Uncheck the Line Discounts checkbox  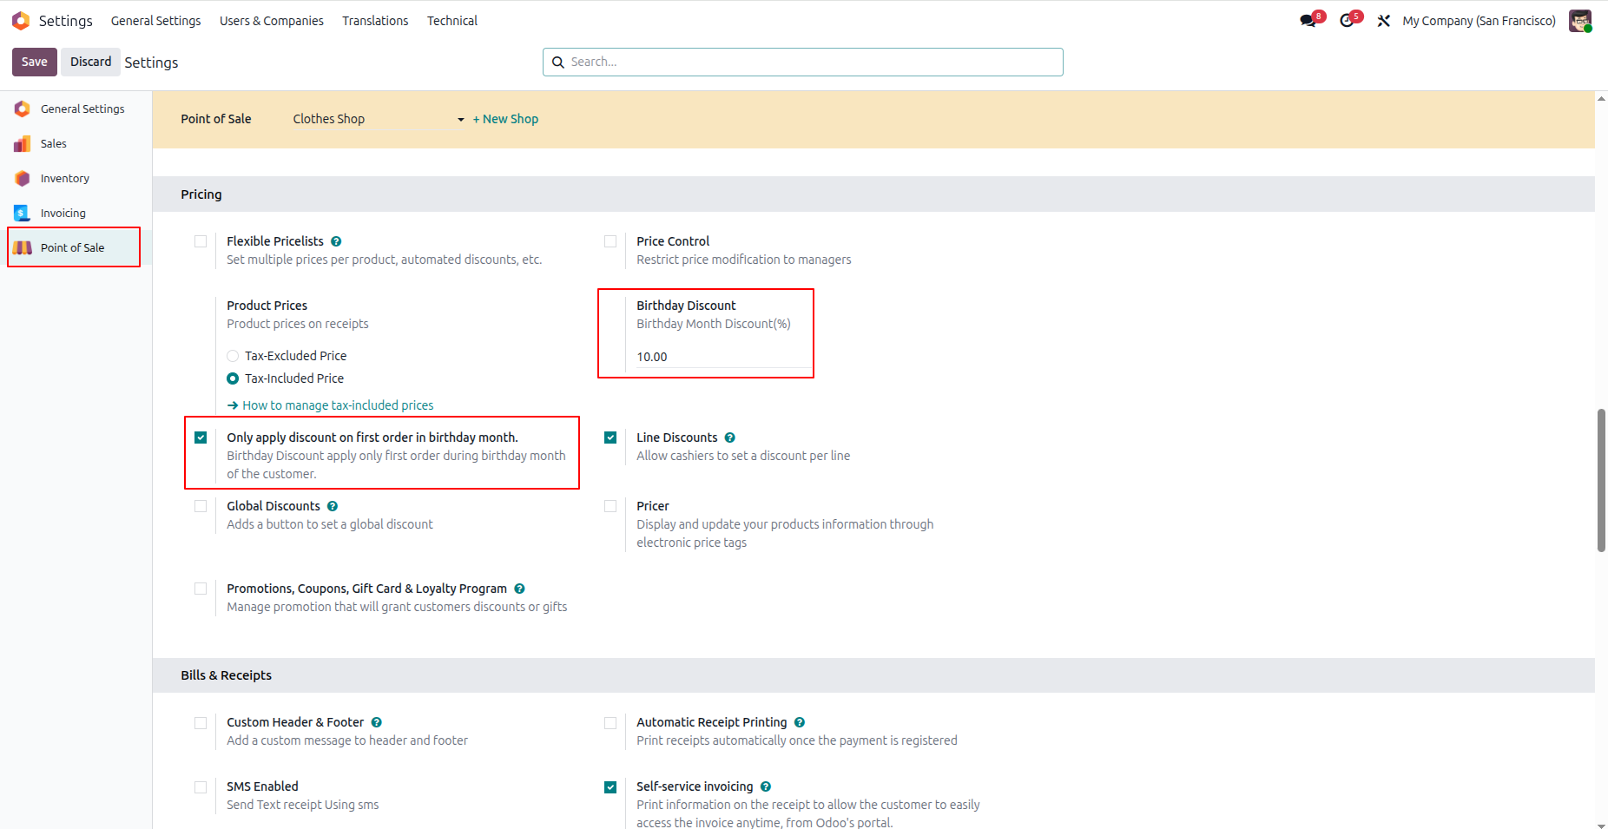[x=610, y=438]
